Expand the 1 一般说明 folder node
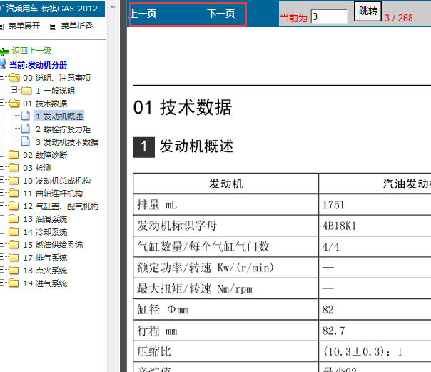The height and width of the screenshot is (372, 431). (x=14, y=90)
